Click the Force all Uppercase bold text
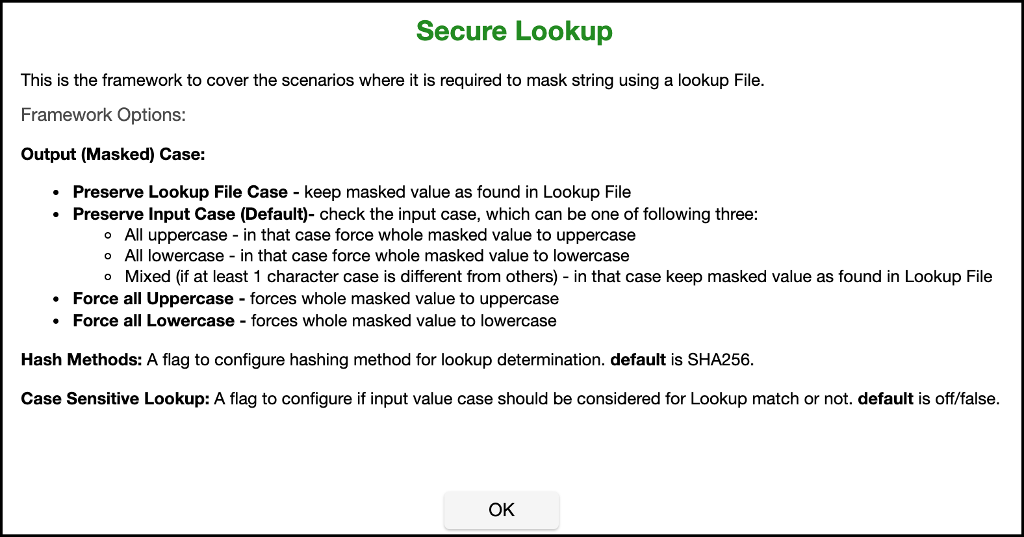Screen dimensions: 1024x537 pyautogui.click(x=153, y=299)
